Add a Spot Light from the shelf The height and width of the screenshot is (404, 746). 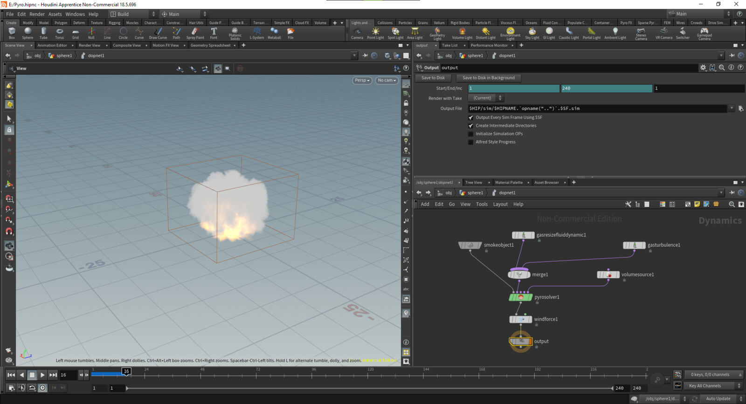pyautogui.click(x=395, y=33)
